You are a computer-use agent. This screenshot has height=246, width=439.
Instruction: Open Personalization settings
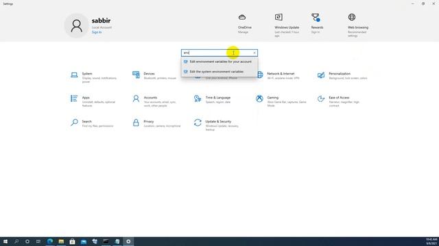click(x=342, y=75)
